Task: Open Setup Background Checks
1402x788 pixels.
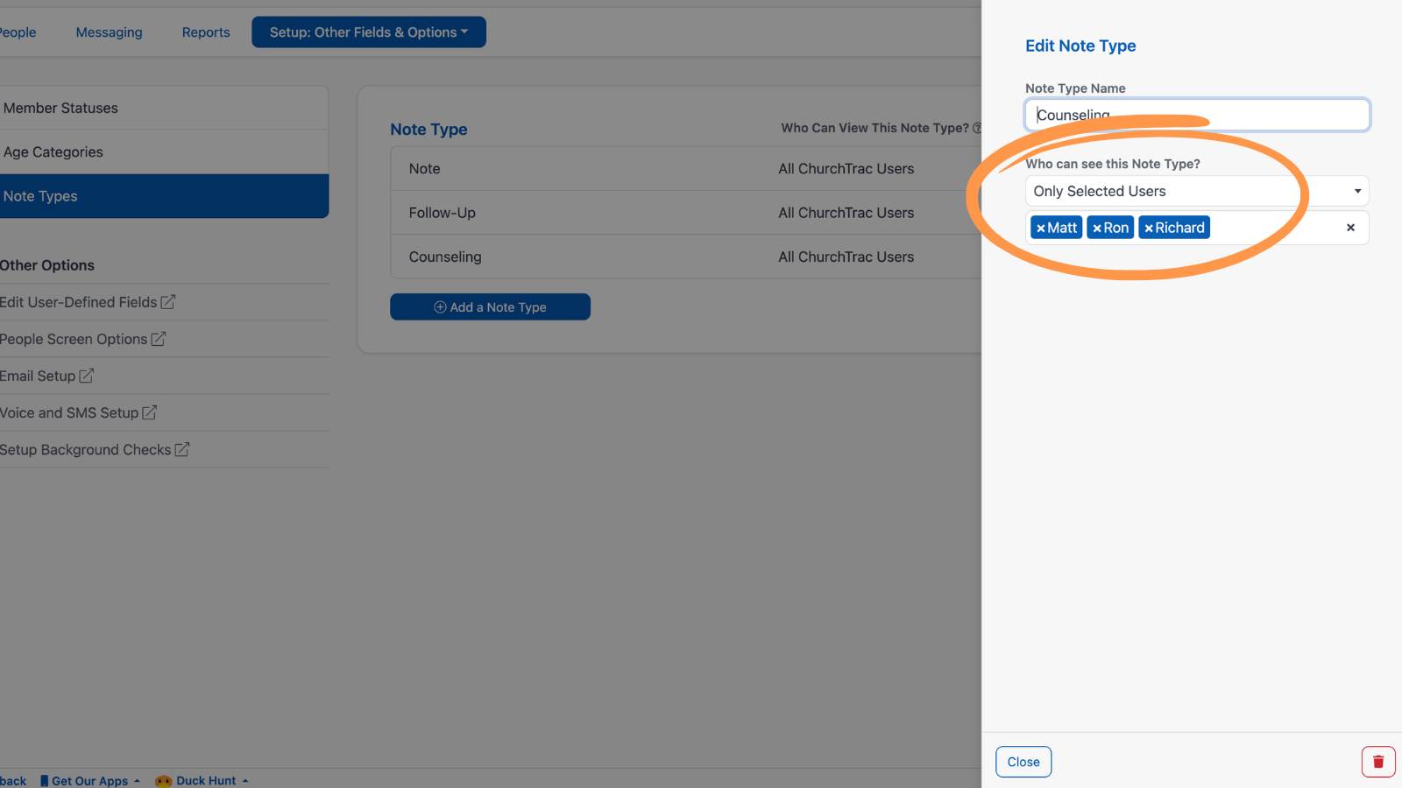Action: (95, 449)
